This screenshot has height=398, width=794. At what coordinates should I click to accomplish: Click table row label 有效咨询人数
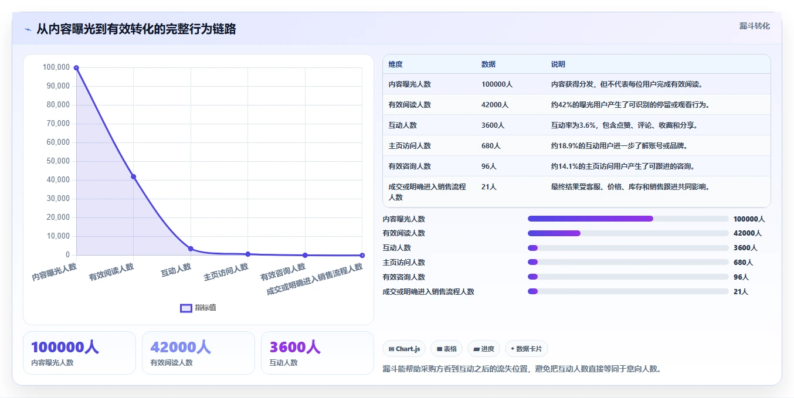[409, 166]
